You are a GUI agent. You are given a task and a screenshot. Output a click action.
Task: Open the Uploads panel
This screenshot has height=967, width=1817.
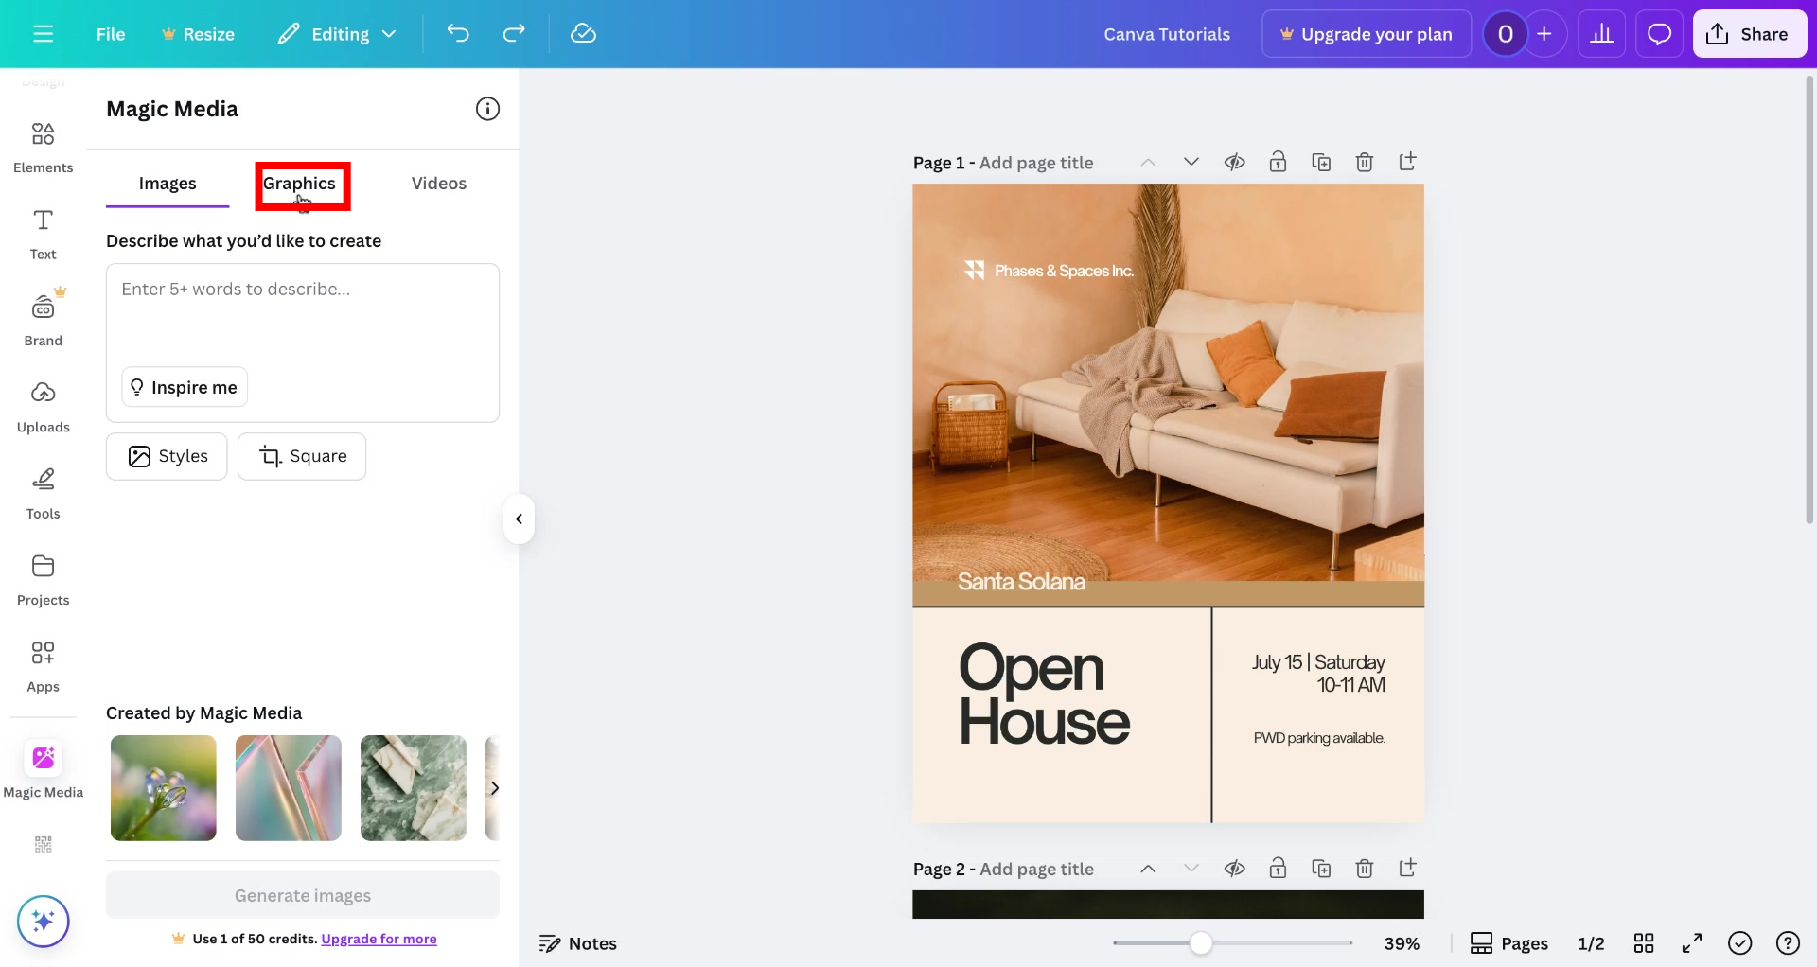[x=43, y=405]
